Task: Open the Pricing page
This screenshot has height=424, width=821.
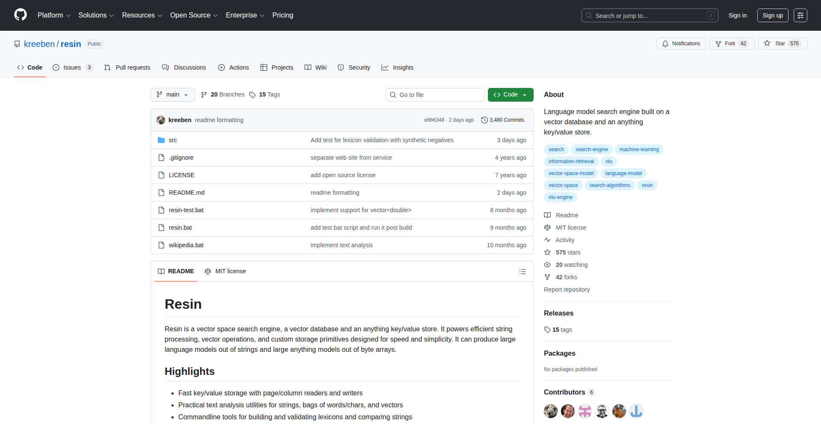Action: click(283, 15)
